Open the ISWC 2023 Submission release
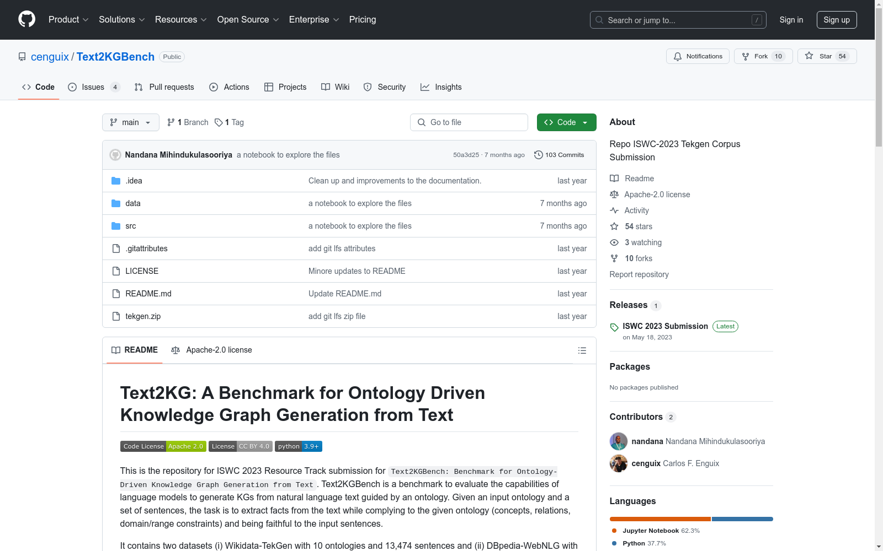This screenshot has width=883, height=551. tap(665, 326)
